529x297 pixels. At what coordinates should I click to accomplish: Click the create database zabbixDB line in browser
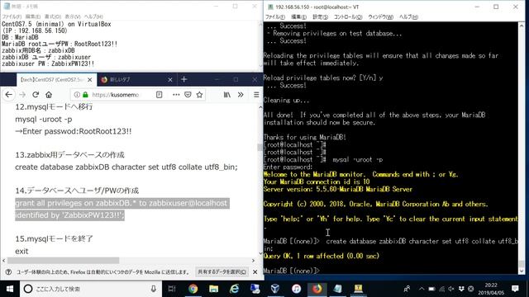pos(126,167)
